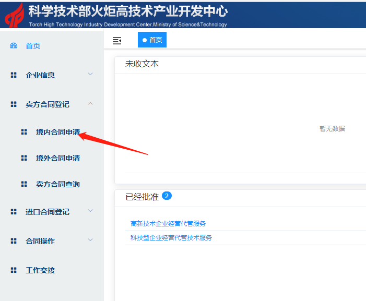The height and width of the screenshot is (301, 366).
Task: Click the grid icon next to 进口合同登记
Action: click(14, 212)
